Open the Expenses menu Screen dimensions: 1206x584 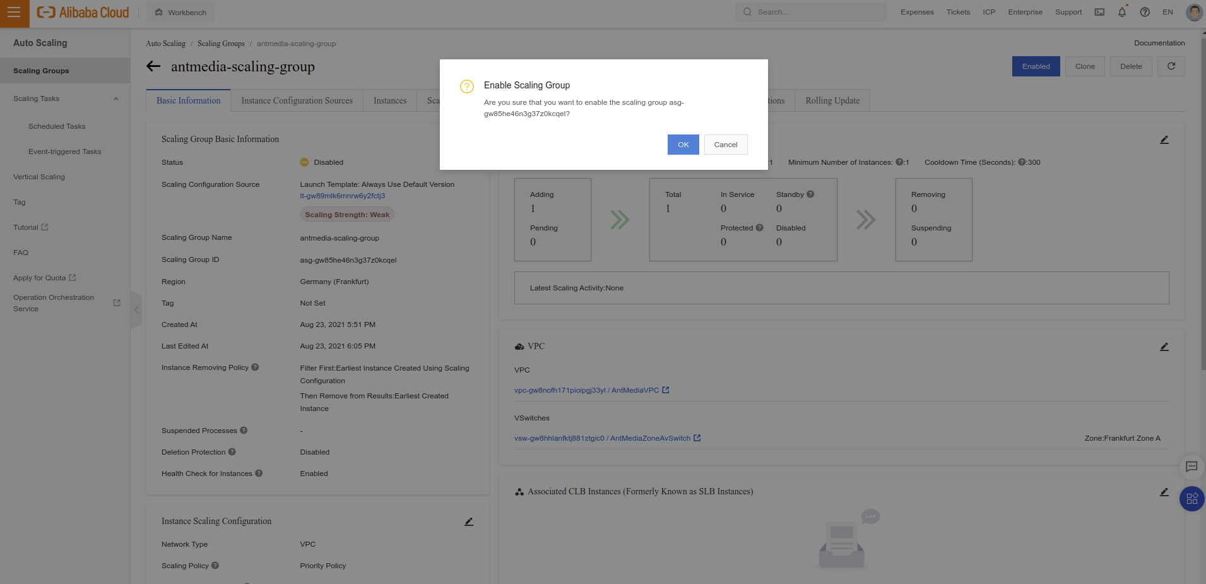click(917, 12)
